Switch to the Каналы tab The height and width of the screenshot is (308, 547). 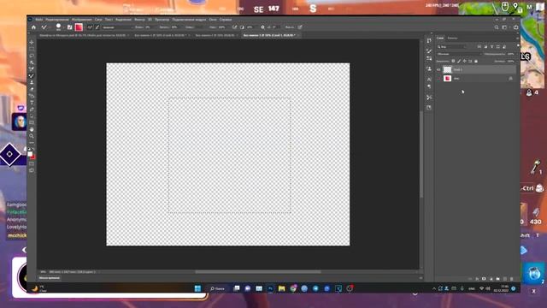pos(452,38)
